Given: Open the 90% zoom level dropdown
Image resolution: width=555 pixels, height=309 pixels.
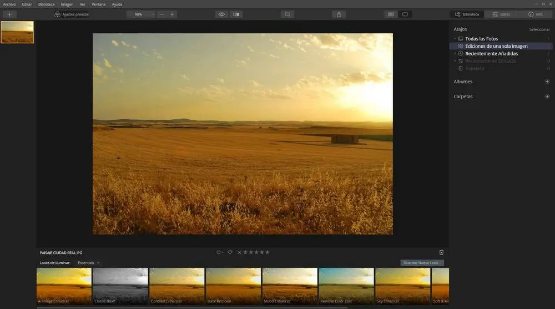Looking at the screenshot, I should pos(142,14).
